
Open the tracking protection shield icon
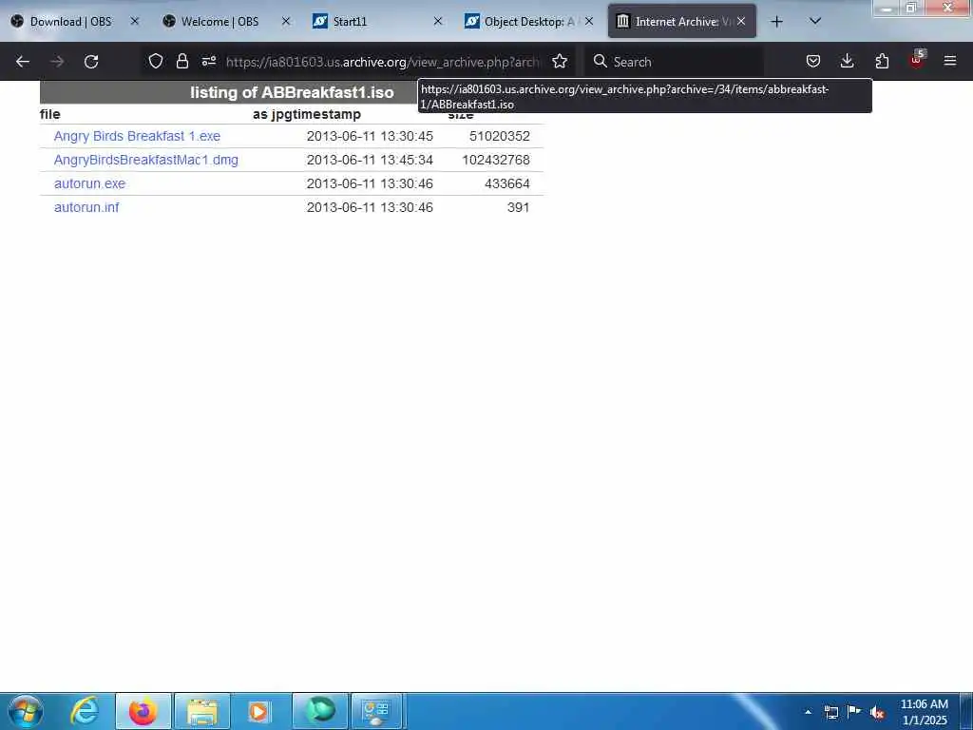[x=156, y=61]
